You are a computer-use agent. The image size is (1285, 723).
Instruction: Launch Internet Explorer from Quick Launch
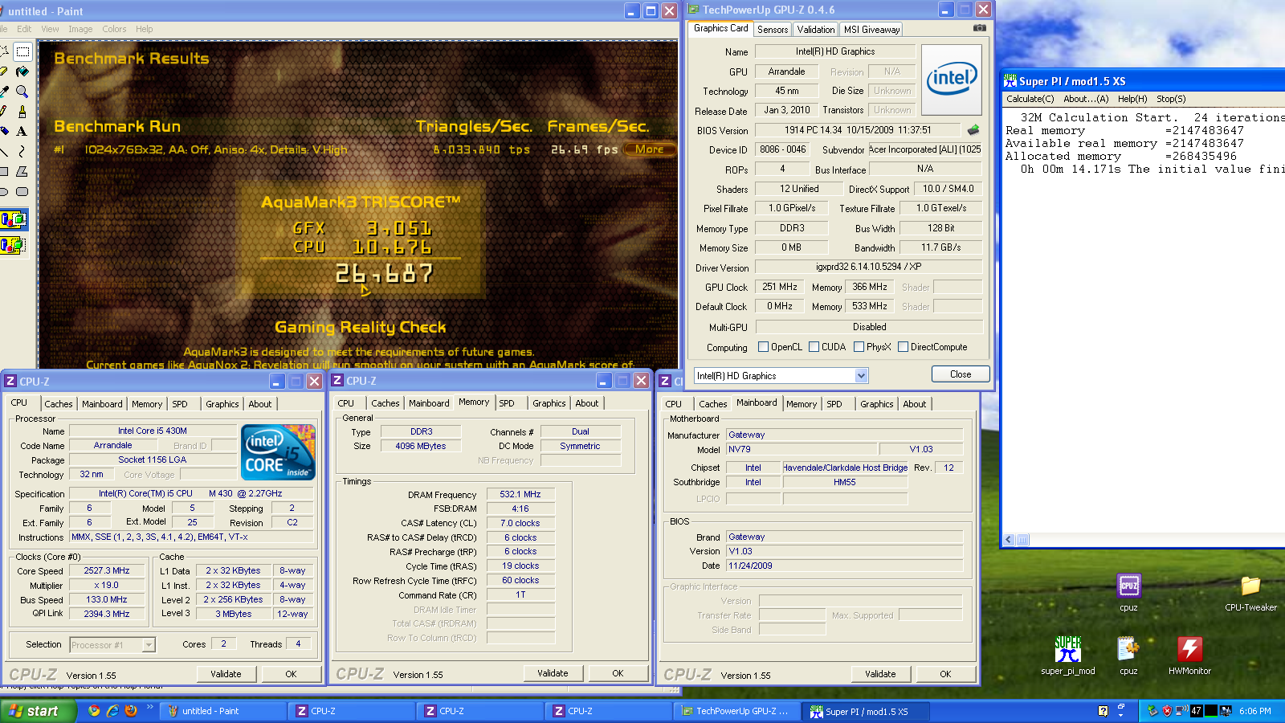(112, 711)
